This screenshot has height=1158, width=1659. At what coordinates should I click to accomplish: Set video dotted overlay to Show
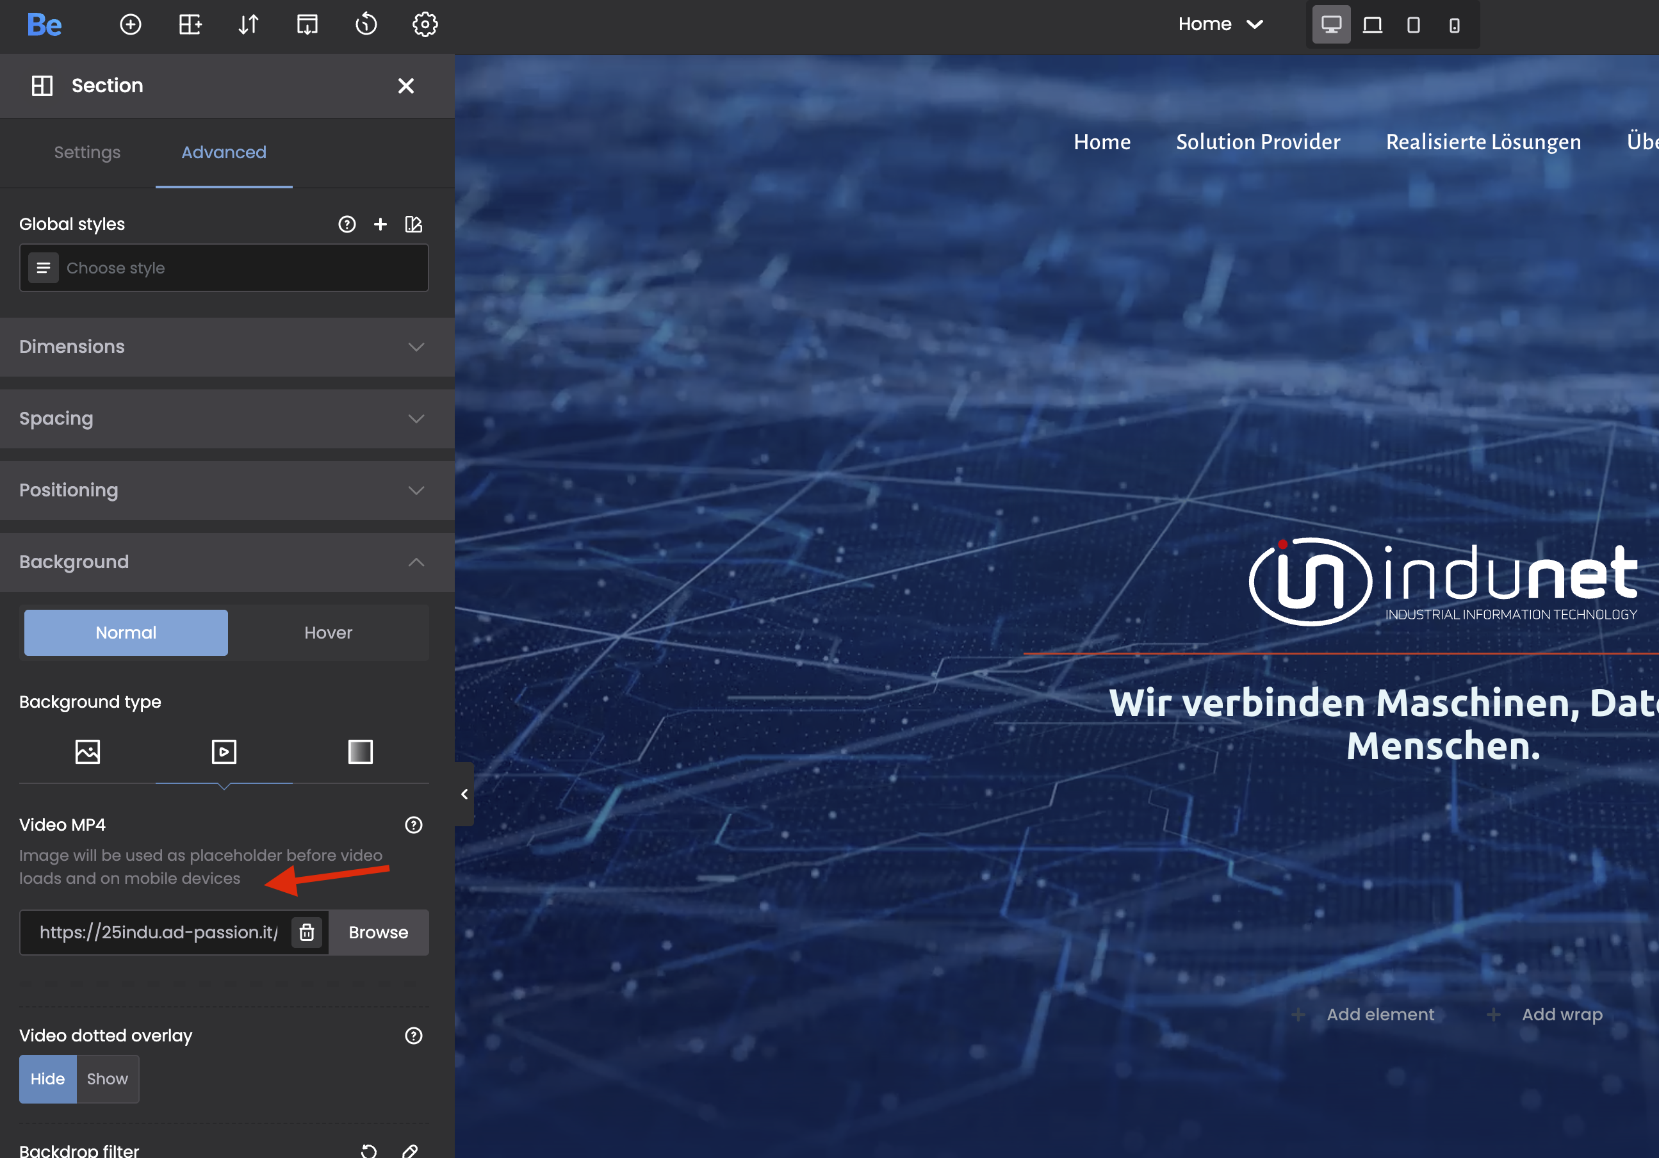[107, 1079]
